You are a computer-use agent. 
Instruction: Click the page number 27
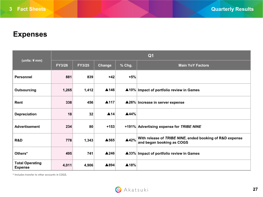click(x=255, y=189)
